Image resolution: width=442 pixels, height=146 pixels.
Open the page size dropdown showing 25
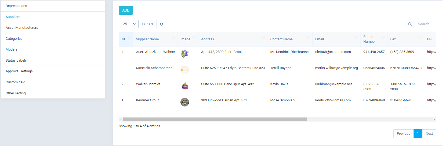pos(128,24)
